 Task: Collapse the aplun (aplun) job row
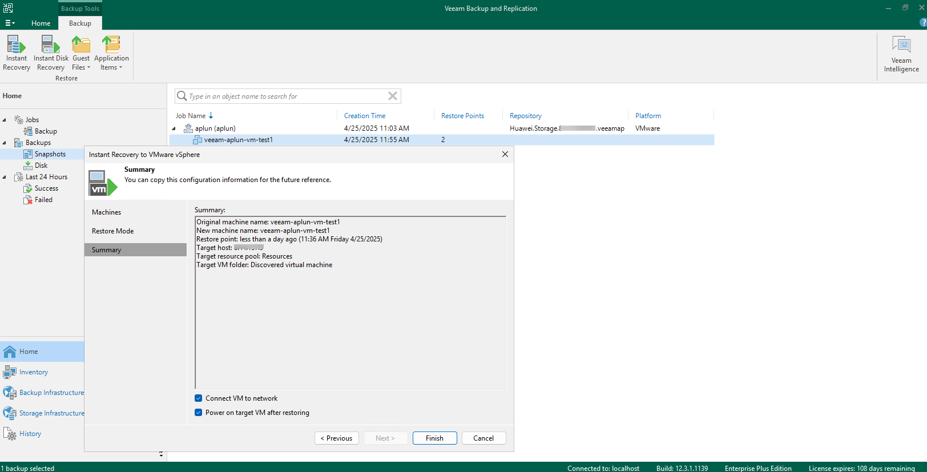(x=174, y=128)
